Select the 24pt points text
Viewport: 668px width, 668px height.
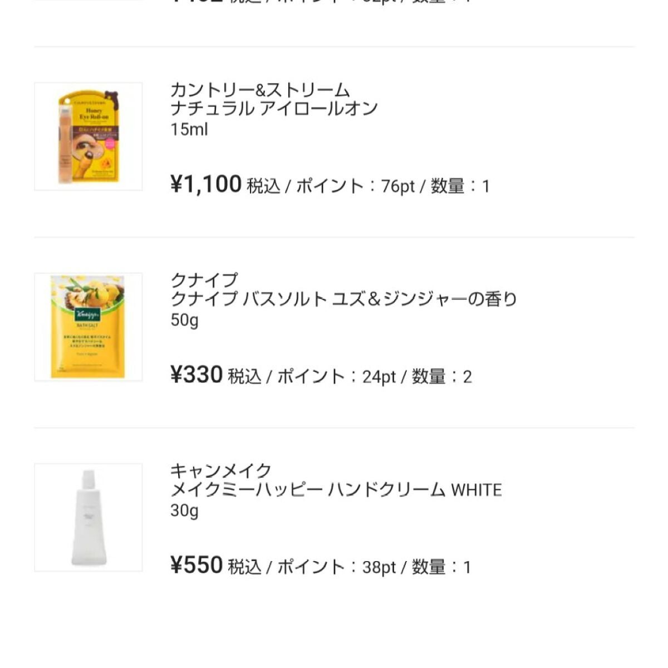(x=379, y=377)
